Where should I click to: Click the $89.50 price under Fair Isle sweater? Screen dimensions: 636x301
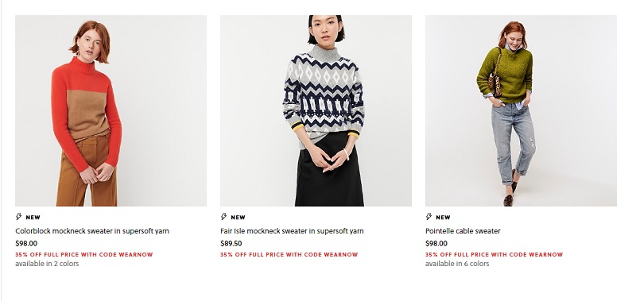231,244
